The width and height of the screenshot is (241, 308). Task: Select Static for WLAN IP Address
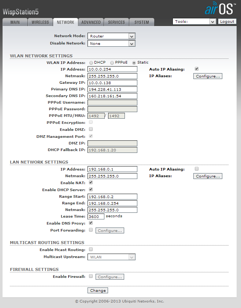[134, 63]
